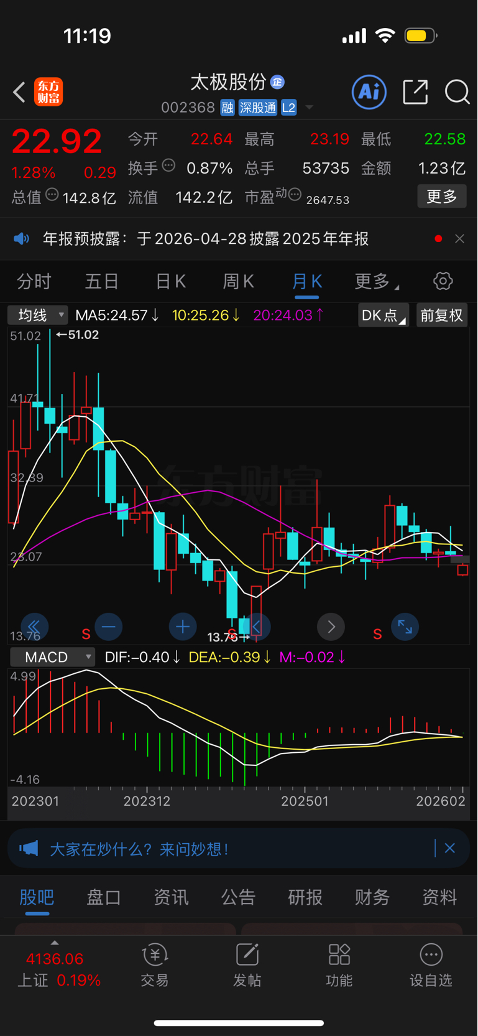Switch to 资料 tab
This screenshot has height=1036, width=478.
pyautogui.click(x=439, y=897)
